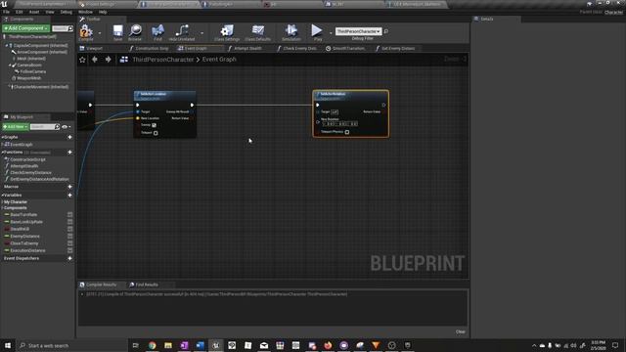Click ThirdPersonCharacter in graph breadcrumb

click(x=163, y=60)
